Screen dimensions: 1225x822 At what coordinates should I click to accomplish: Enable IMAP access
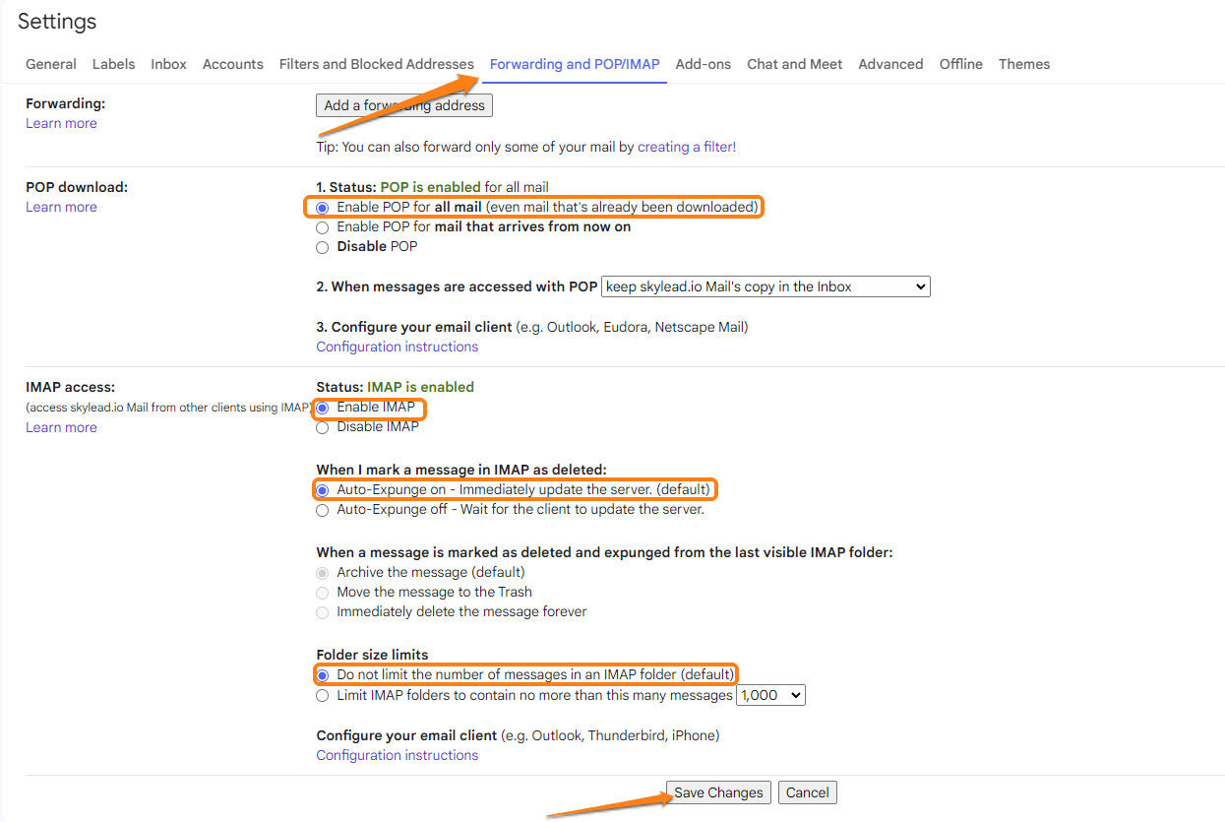click(x=323, y=407)
